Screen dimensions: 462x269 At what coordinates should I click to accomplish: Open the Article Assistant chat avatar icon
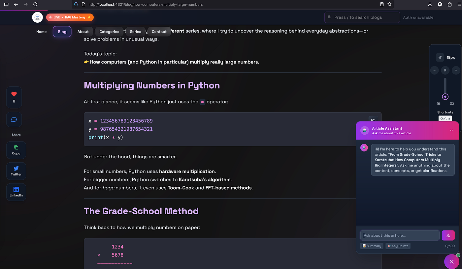364,130
